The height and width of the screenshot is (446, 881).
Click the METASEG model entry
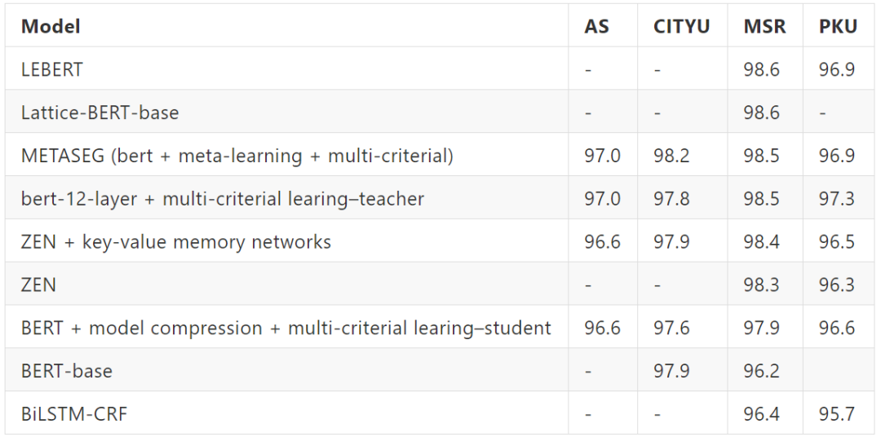(237, 156)
